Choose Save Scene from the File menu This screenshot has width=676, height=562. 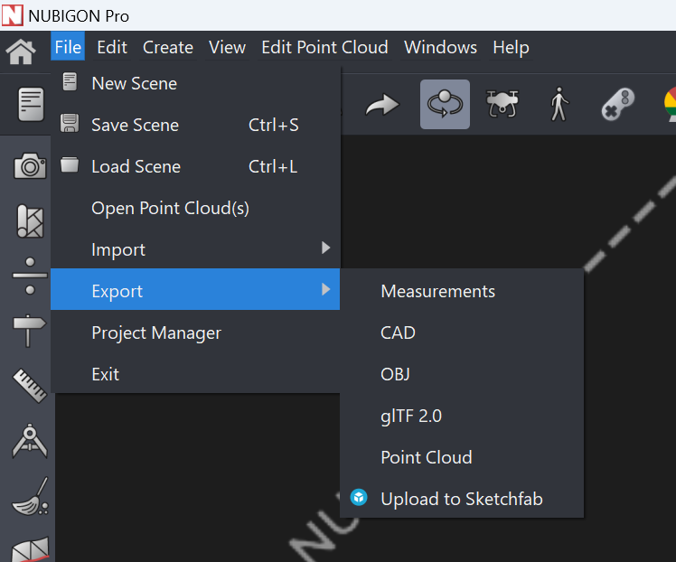(x=195, y=125)
